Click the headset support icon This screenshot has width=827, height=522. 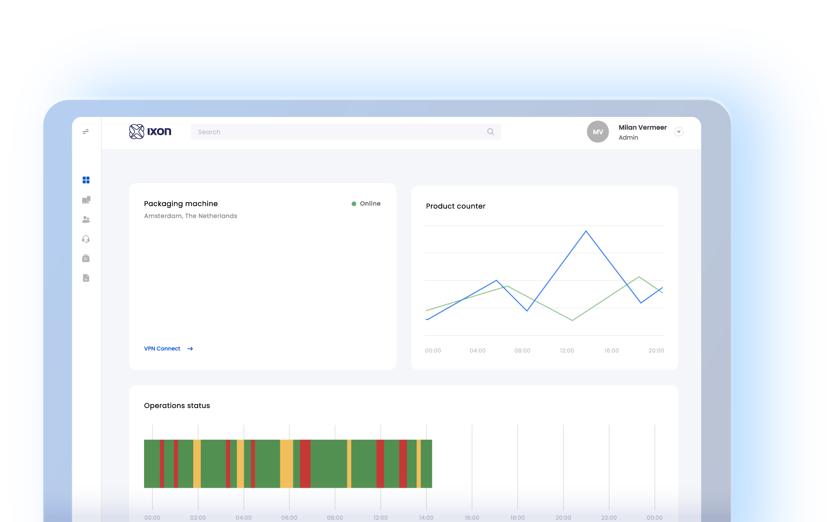(86, 239)
